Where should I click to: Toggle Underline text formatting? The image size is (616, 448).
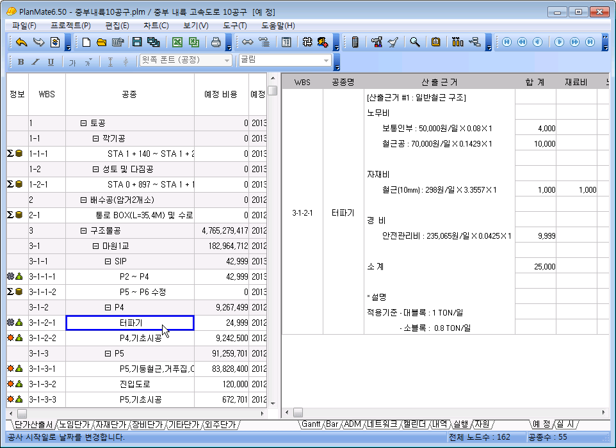[51, 61]
